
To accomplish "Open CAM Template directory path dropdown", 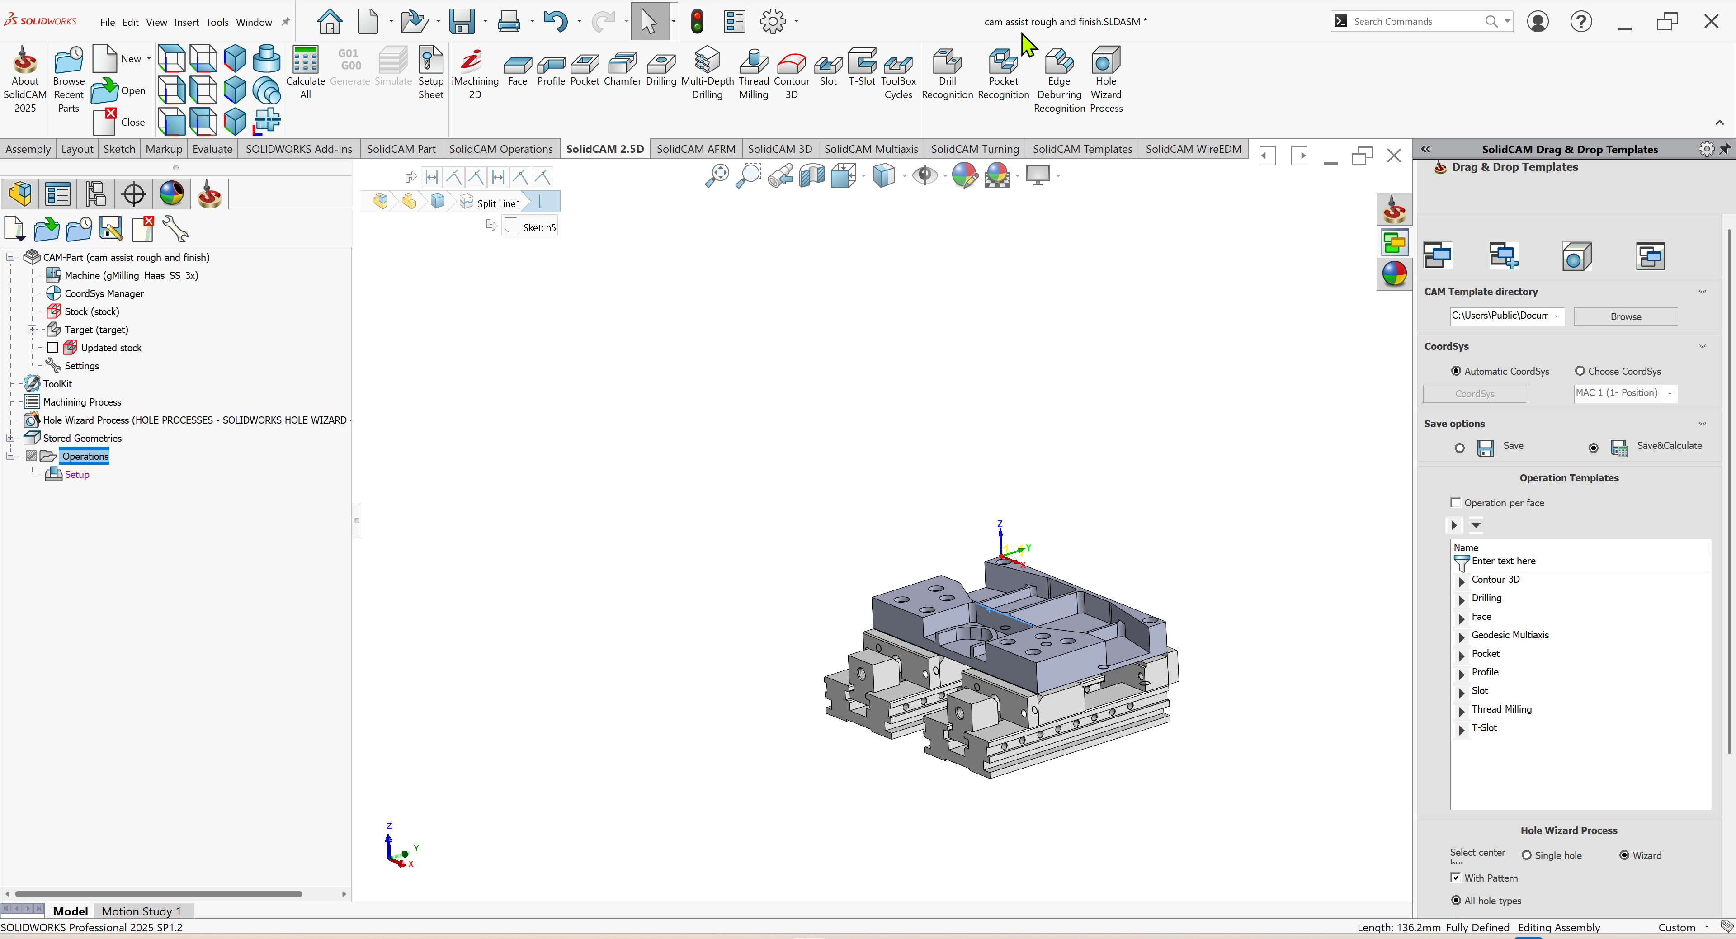I will 1557,316.
